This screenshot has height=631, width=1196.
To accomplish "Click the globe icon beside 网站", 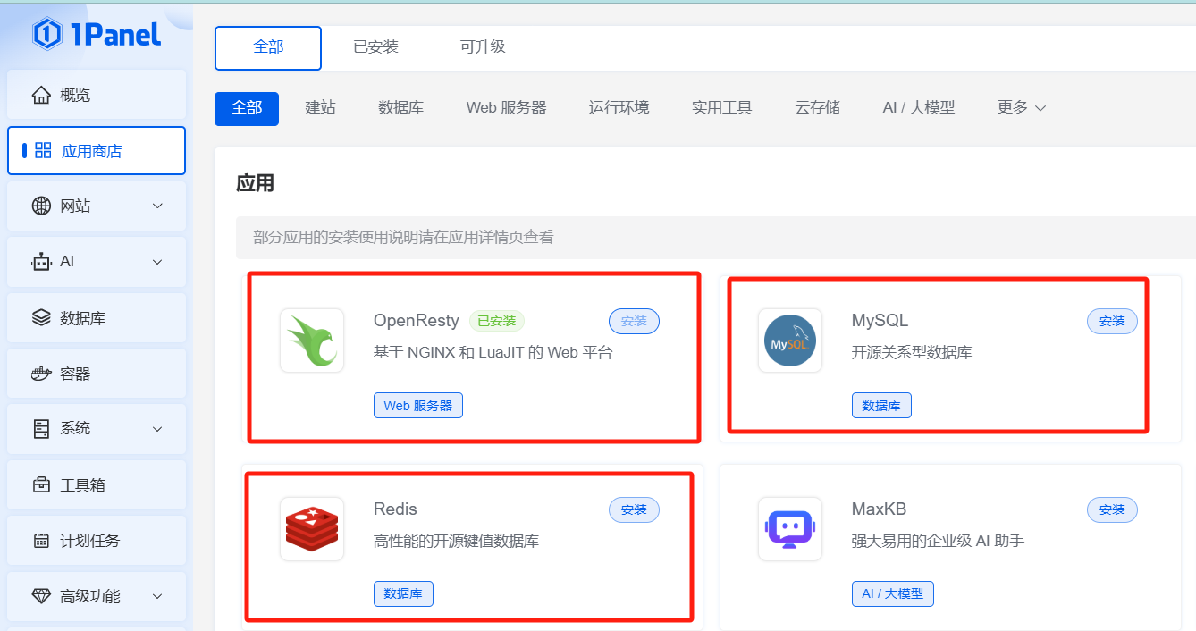I will (x=41, y=206).
